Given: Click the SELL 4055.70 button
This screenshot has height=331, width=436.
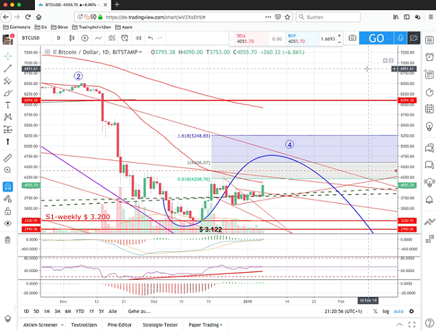Looking at the screenshot, I should [x=252, y=38].
